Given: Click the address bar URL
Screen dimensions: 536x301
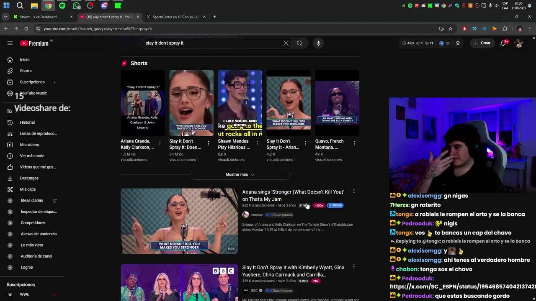Looking at the screenshot, I should coord(98,29).
